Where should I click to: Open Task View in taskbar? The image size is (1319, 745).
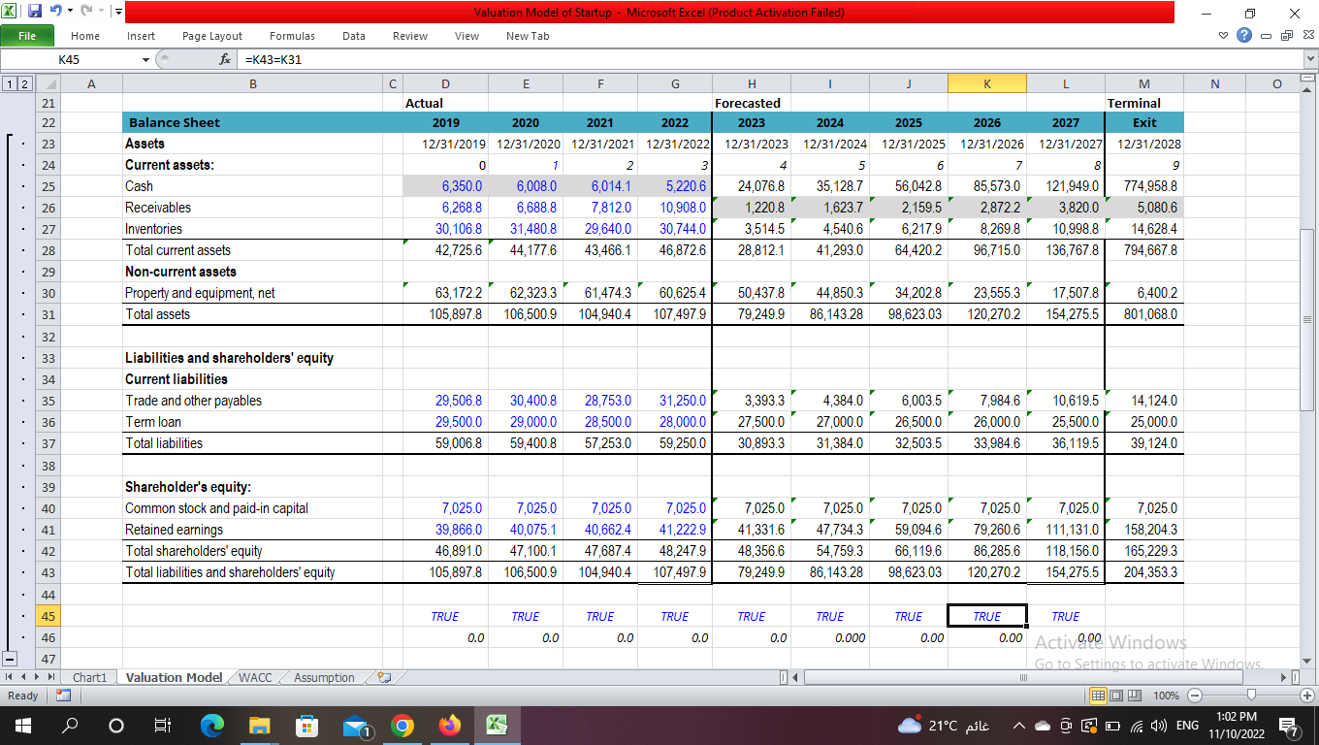point(162,725)
